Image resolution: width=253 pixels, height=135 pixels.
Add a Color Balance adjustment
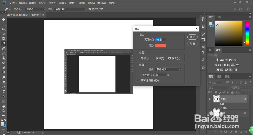click(220, 65)
